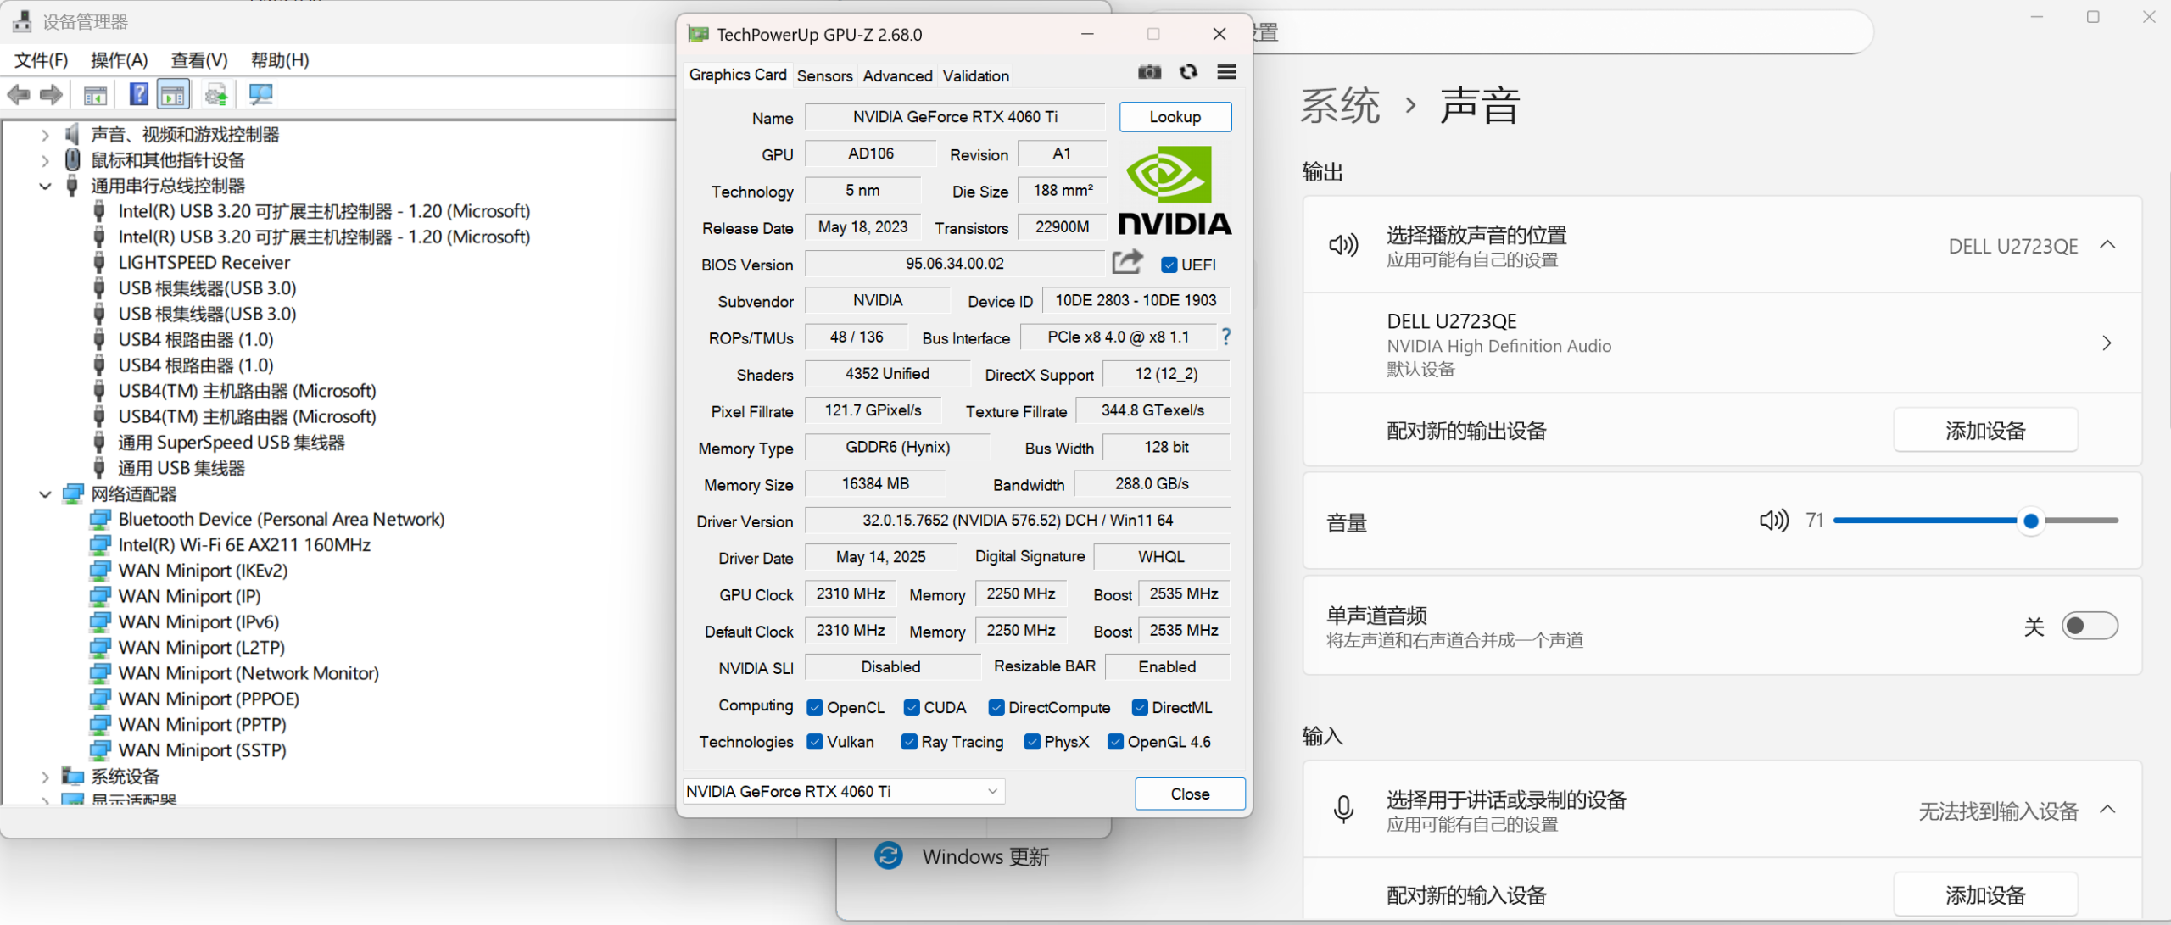
Task: Click the GPU-Z refresh icon
Action: pos(1188,73)
